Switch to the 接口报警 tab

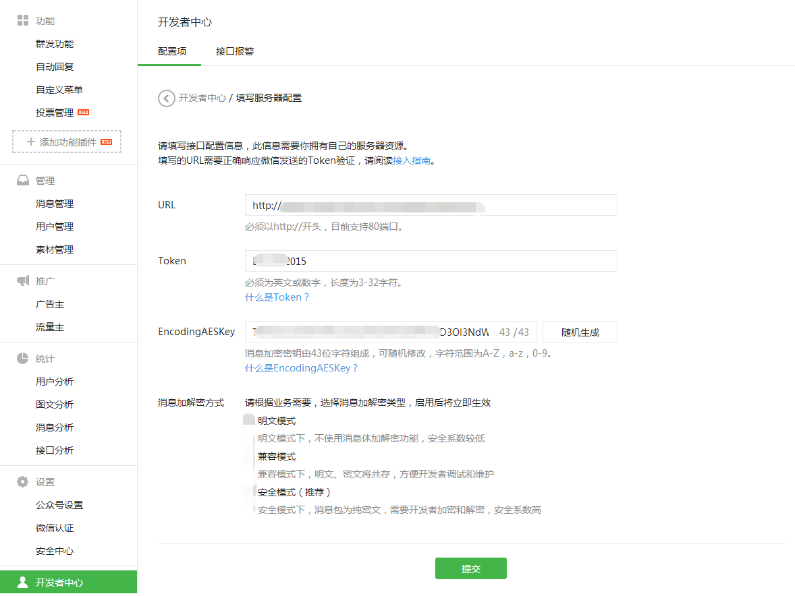coord(235,51)
